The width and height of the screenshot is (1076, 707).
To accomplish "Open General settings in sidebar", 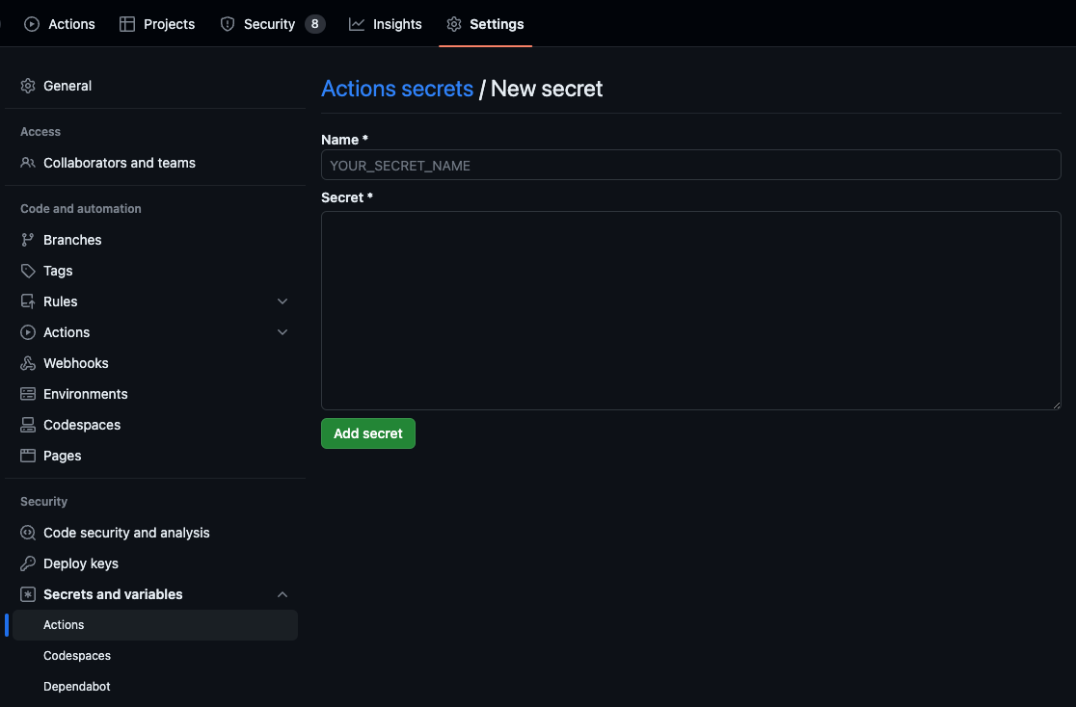I will (155, 86).
